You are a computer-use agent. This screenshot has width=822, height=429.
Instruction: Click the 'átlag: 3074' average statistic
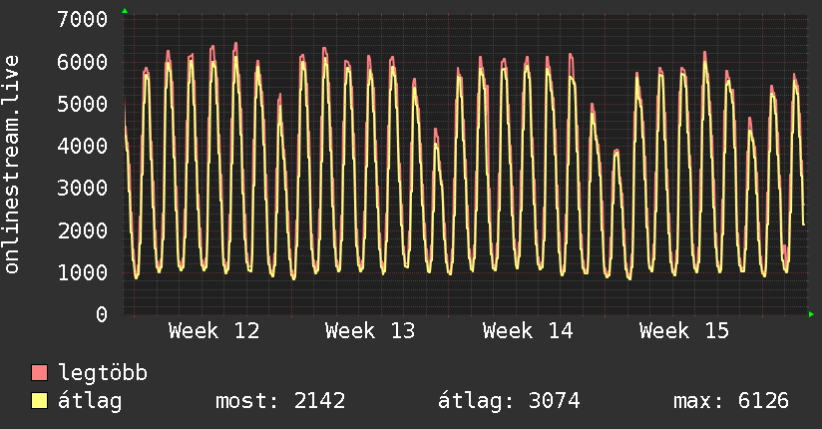(509, 401)
